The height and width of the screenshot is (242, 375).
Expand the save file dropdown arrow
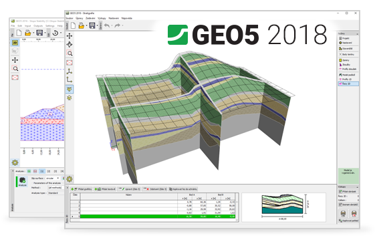click(x=98, y=25)
